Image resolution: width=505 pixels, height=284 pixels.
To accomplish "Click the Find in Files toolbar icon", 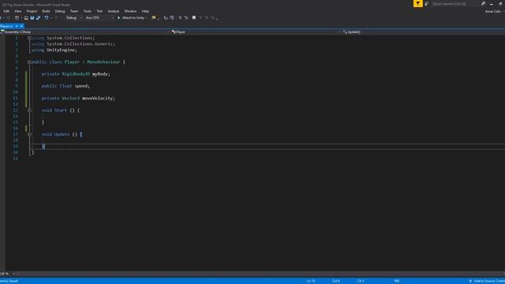I will click(x=154, y=17).
